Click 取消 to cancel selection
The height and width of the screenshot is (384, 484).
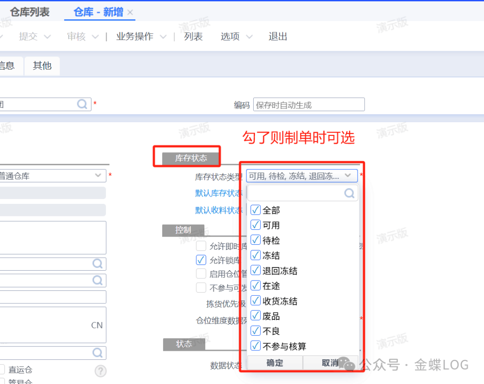330,363
